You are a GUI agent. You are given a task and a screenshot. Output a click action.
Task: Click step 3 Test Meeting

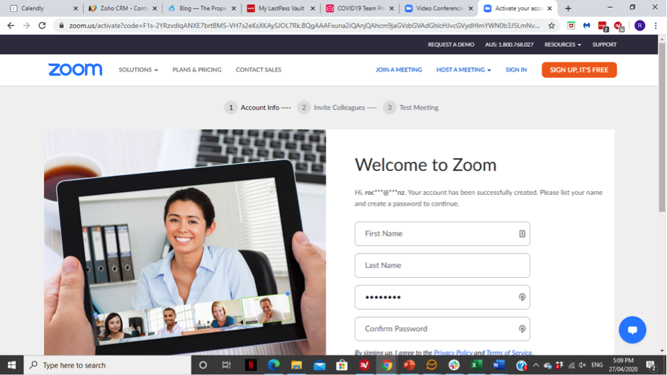[x=411, y=107]
